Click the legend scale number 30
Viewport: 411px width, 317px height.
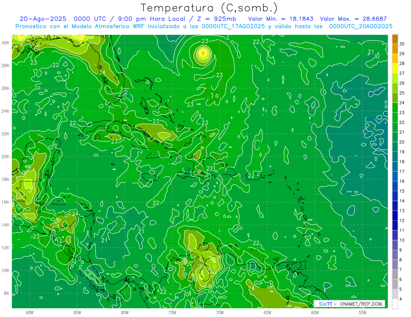click(x=402, y=44)
